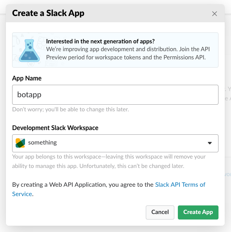Click the 'App Name' field label
The width and height of the screenshot is (231, 232).
[x=27, y=78]
